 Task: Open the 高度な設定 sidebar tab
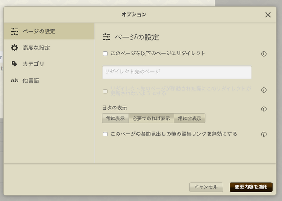coord(49,48)
